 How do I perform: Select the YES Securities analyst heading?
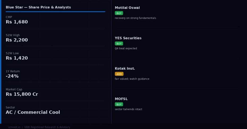[128, 38]
